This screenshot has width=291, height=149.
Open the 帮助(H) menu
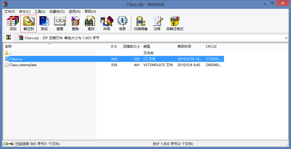[90, 12]
